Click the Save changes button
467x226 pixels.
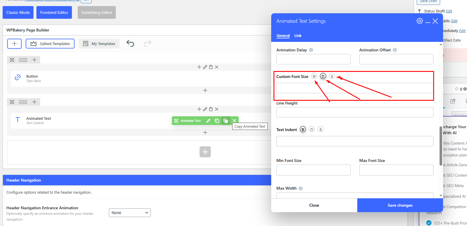[400, 205]
